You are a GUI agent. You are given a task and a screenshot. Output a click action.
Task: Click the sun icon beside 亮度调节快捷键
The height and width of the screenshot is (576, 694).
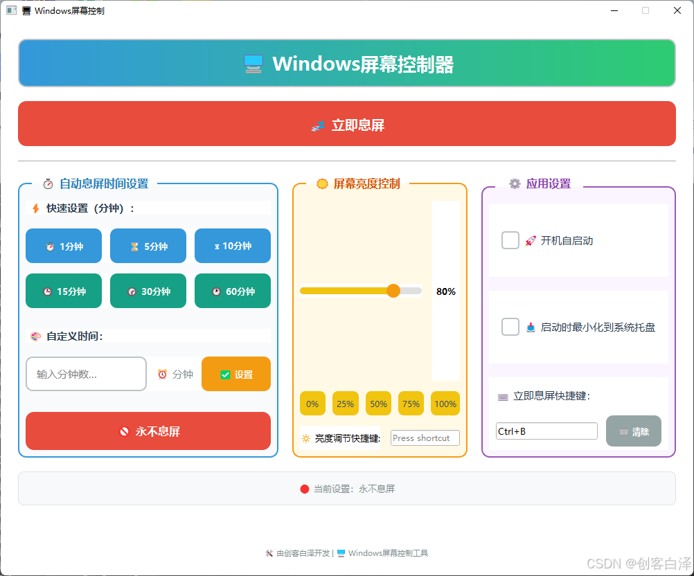(x=306, y=438)
